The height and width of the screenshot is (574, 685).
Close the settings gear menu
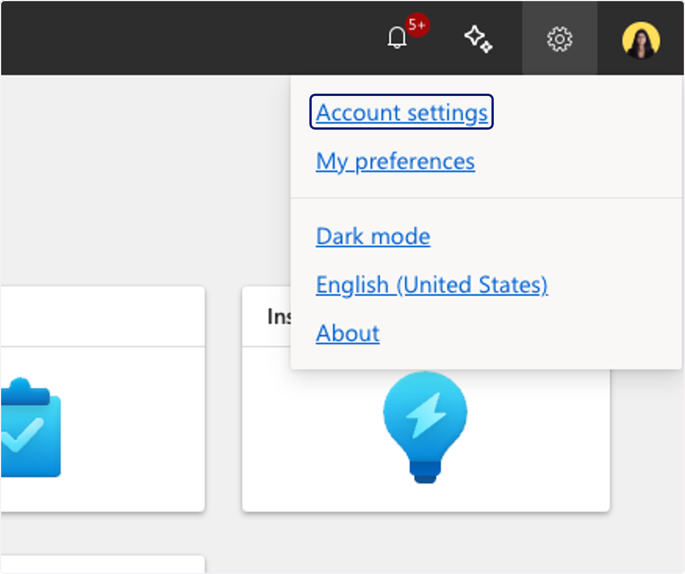point(559,39)
